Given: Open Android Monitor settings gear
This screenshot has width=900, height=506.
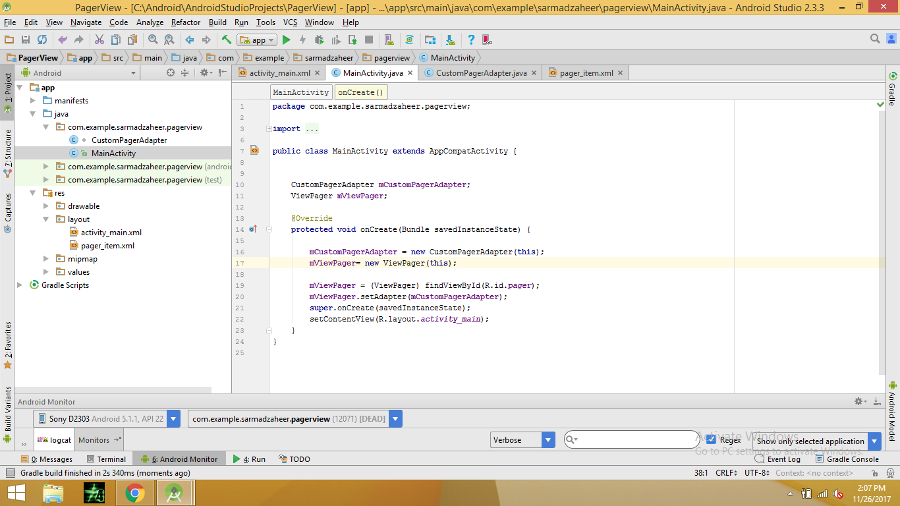Looking at the screenshot, I should [860, 401].
